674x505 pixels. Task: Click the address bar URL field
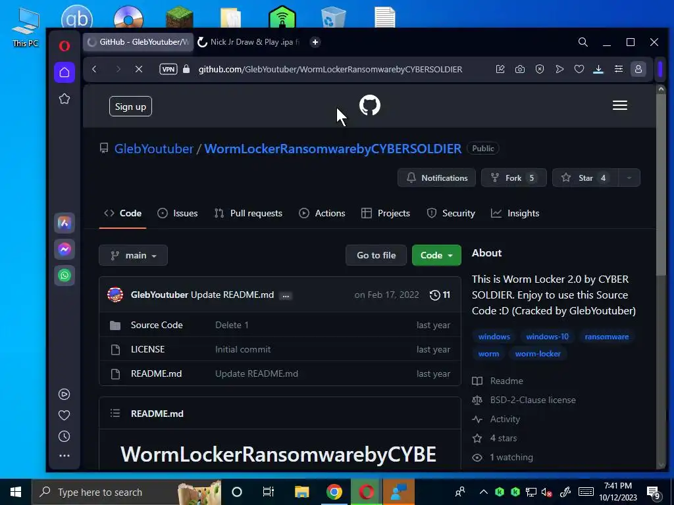pos(330,69)
